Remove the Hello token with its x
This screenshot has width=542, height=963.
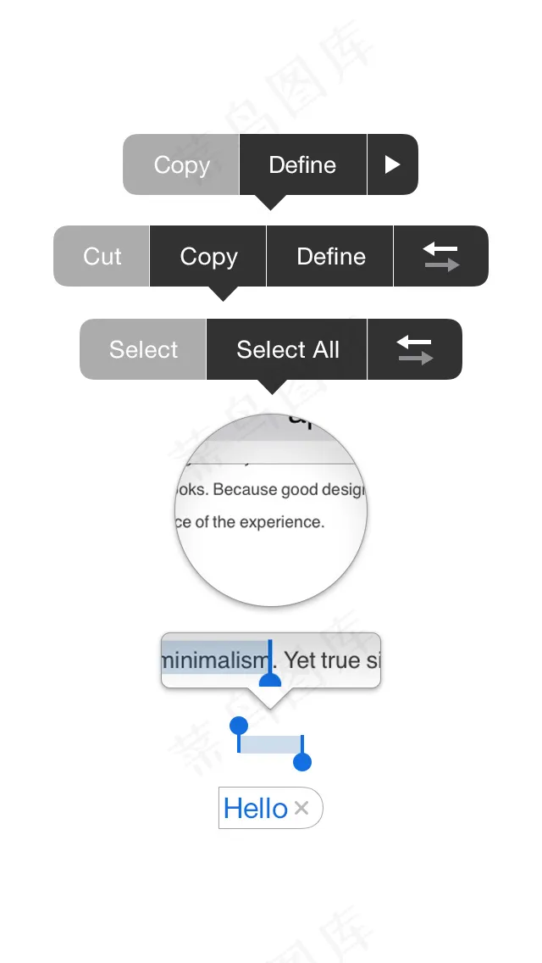301,809
